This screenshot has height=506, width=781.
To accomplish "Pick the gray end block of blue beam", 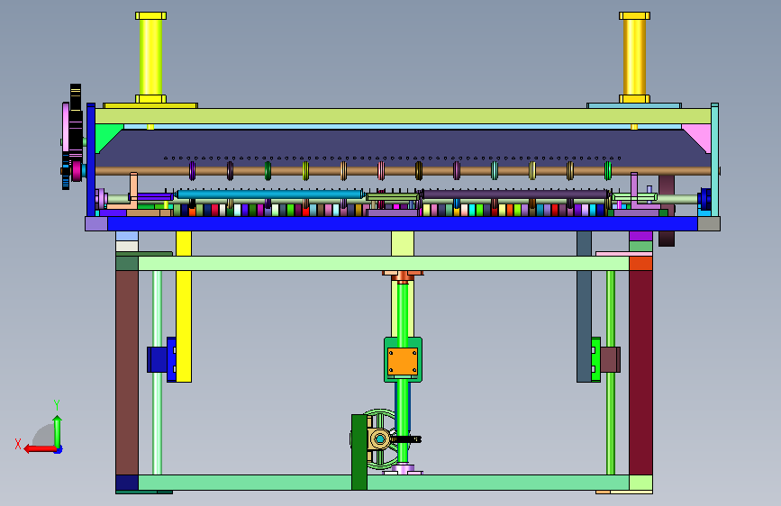I will pyautogui.click(x=708, y=223).
